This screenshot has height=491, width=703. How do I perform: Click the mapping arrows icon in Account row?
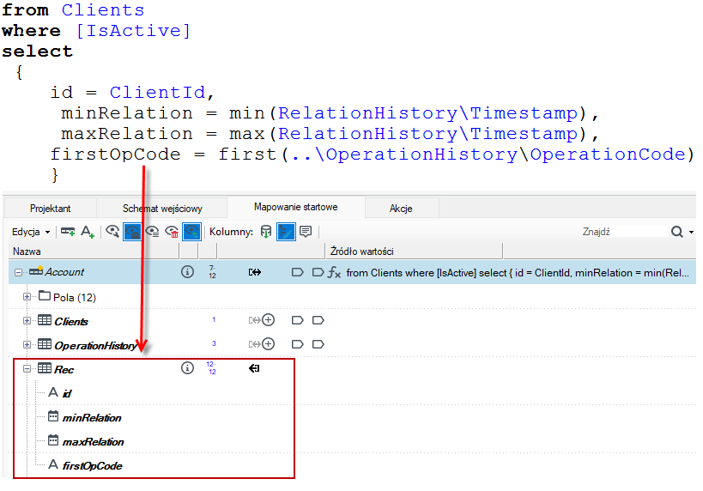(255, 272)
